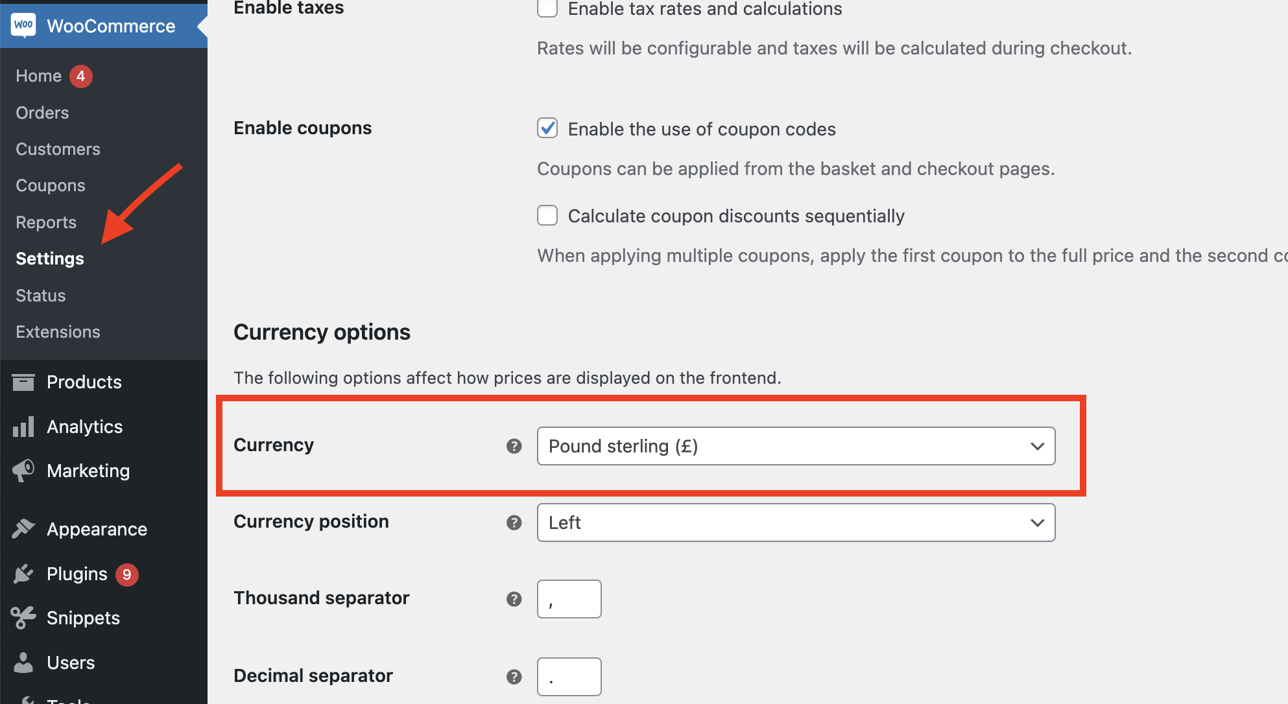Viewport: 1288px width, 704px height.
Task: Go to the Coupons submenu item
Action: click(51, 185)
